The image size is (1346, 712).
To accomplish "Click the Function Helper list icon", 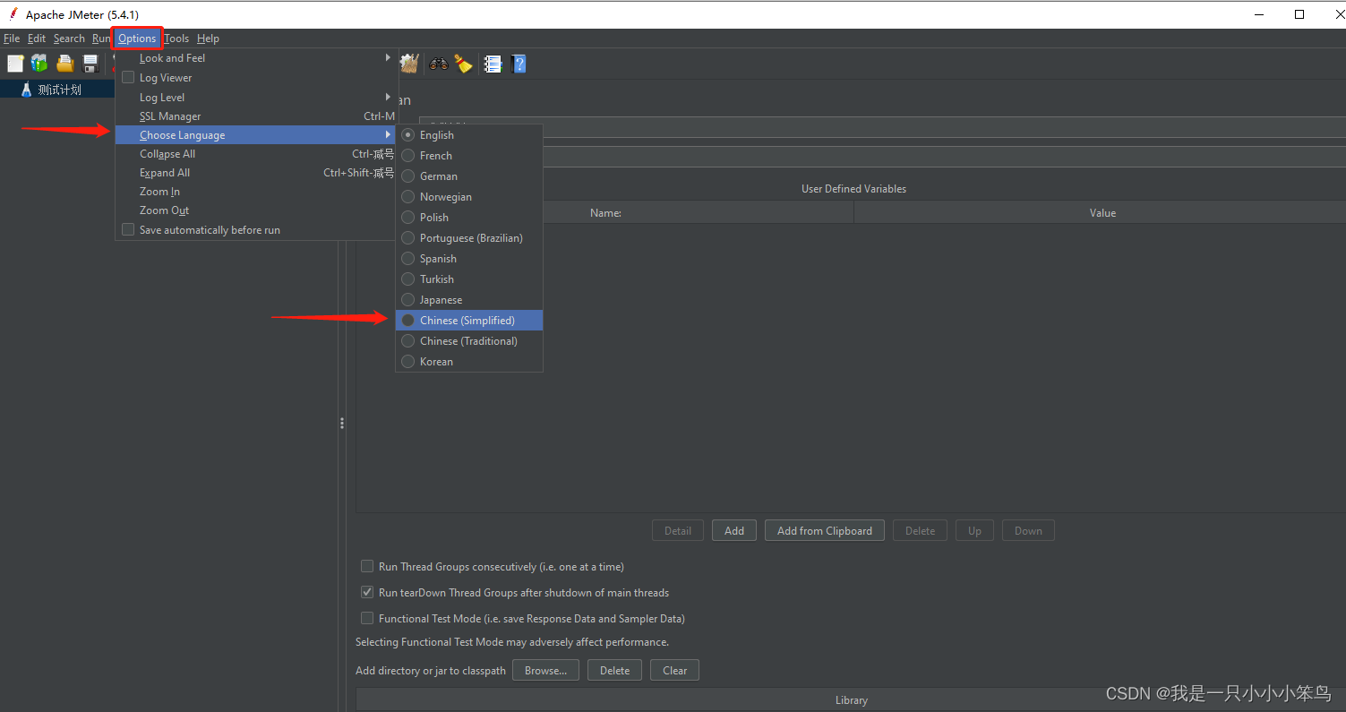I will tap(493, 64).
